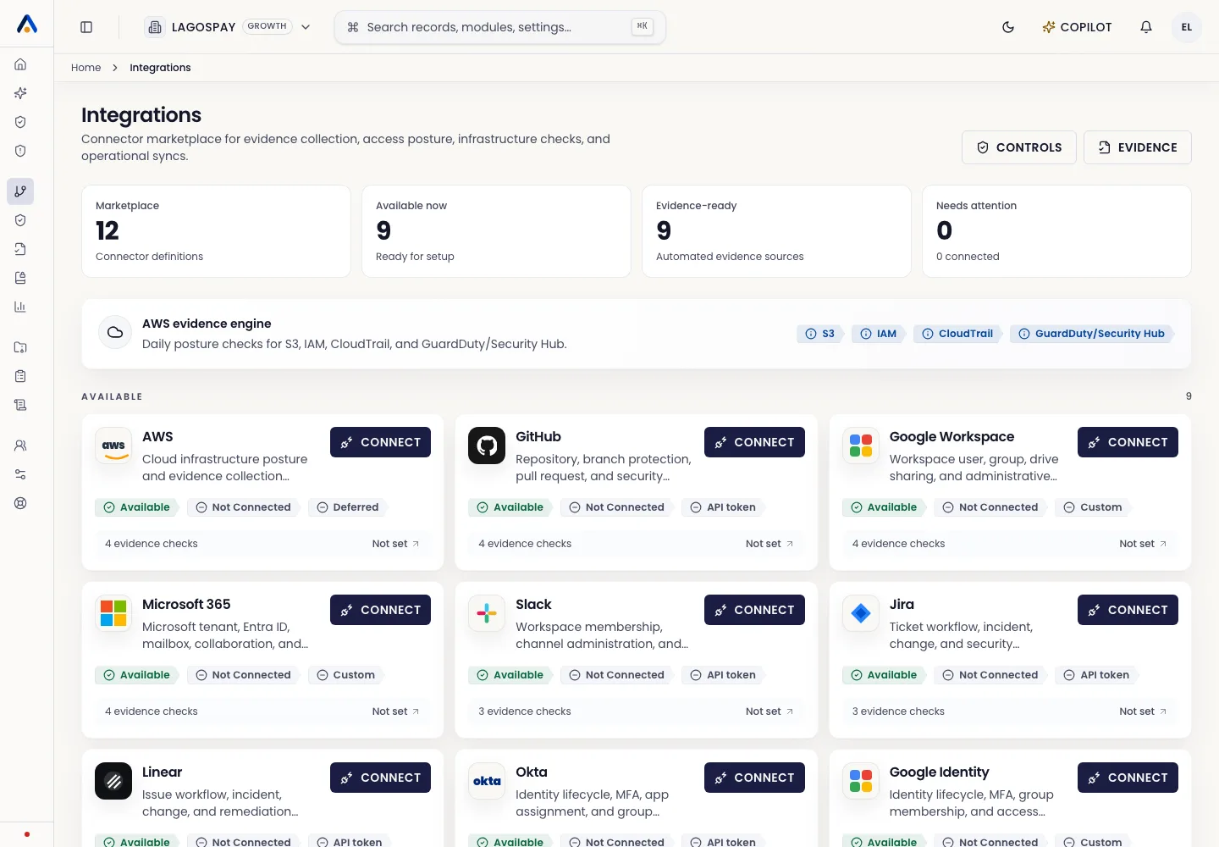Viewport: 1219px width, 847px height.
Task: Connect the Google Workspace integration
Action: [x=1128, y=442]
